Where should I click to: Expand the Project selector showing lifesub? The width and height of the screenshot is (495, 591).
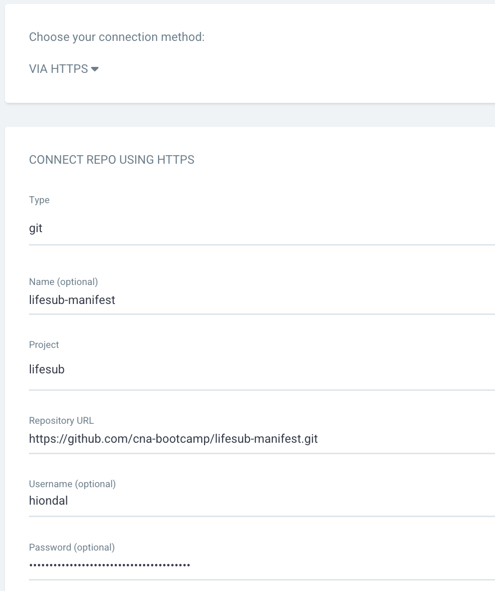[x=259, y=370]
